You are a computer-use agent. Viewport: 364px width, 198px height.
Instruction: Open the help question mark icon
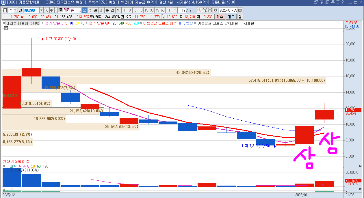pos(343,2)
